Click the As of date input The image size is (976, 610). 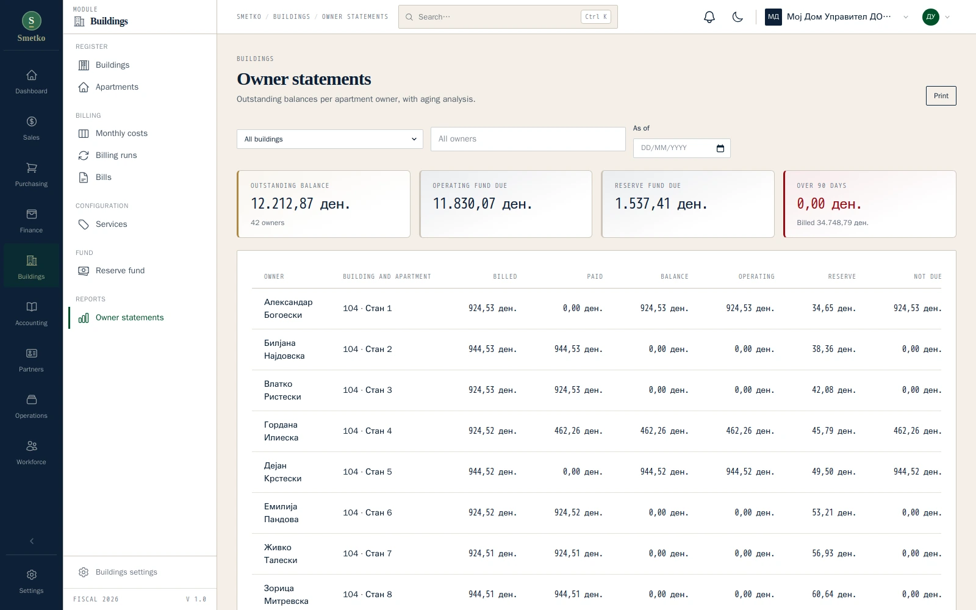[682, 148]
